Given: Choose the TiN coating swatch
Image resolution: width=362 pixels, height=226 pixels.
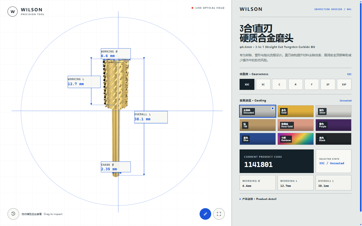Looking at the screenshot, I should (x=258, y=125).
